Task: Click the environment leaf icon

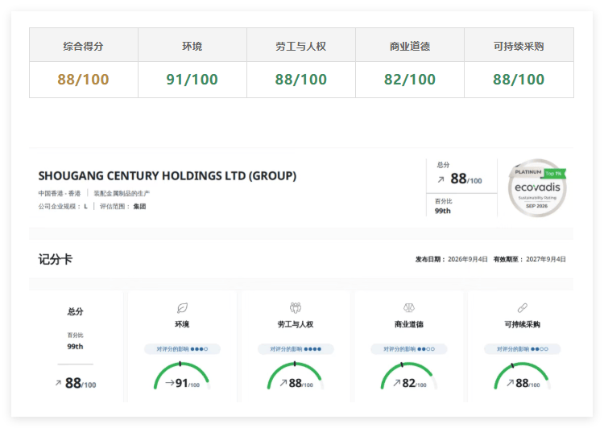Action: pos(182,308)
